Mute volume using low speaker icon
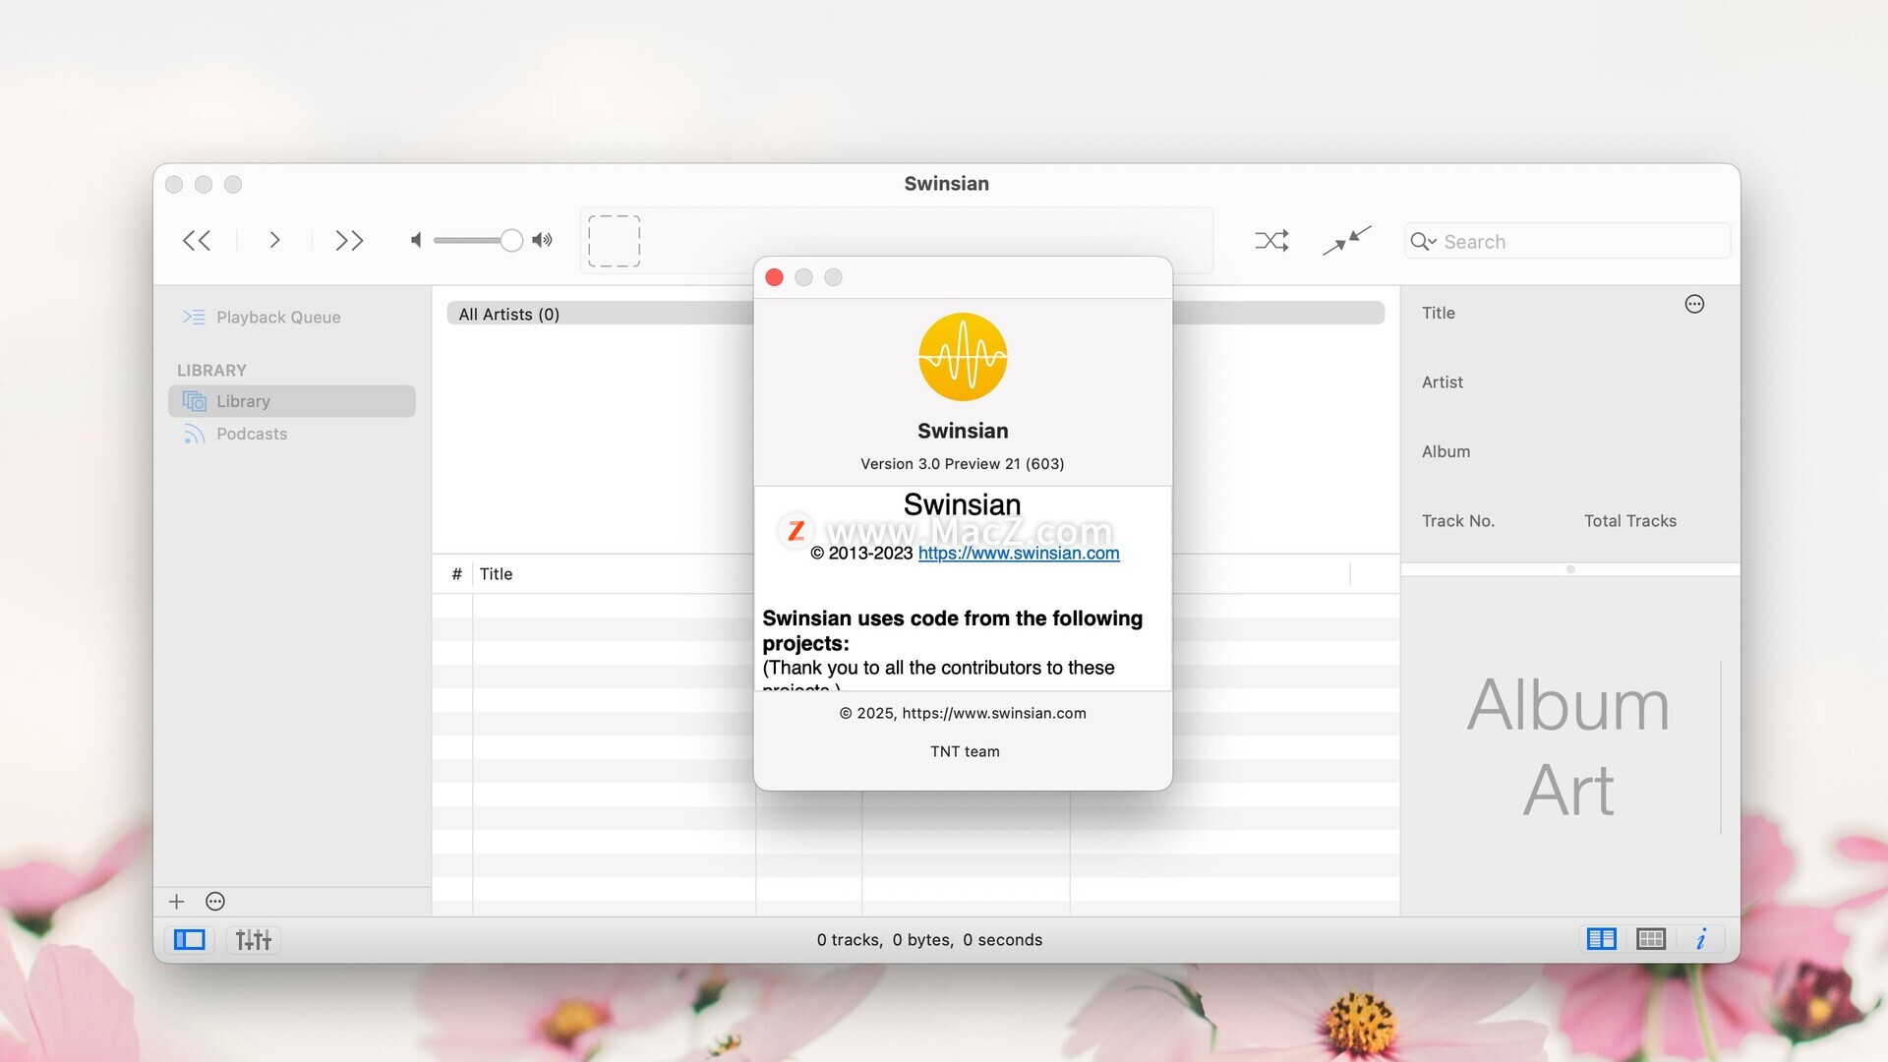 coord(416,241)
